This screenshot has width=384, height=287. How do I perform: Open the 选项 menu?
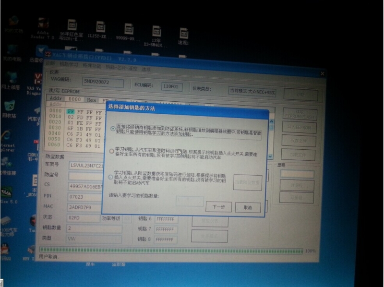point(146,69)
